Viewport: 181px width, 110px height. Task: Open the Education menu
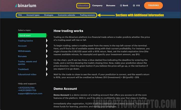[x=83, y=5]
